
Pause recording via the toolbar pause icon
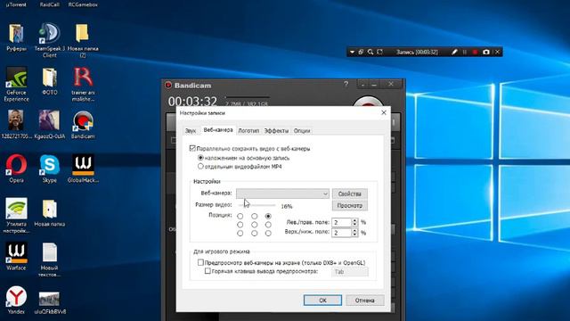465,52
